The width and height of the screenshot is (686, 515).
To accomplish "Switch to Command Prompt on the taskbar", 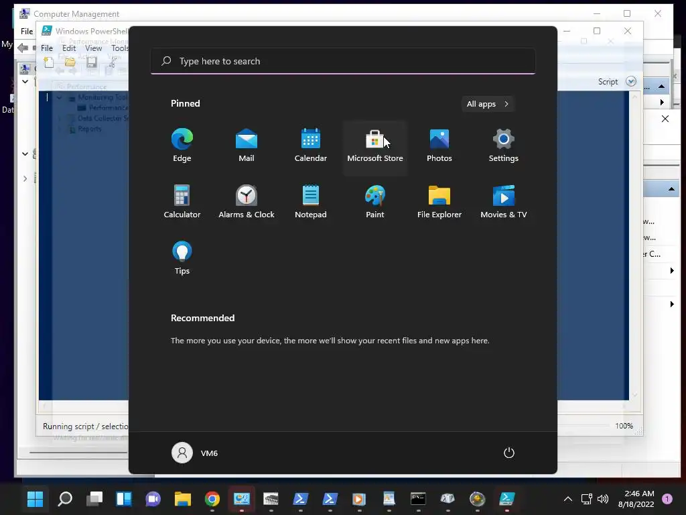I will click(418, 498).
